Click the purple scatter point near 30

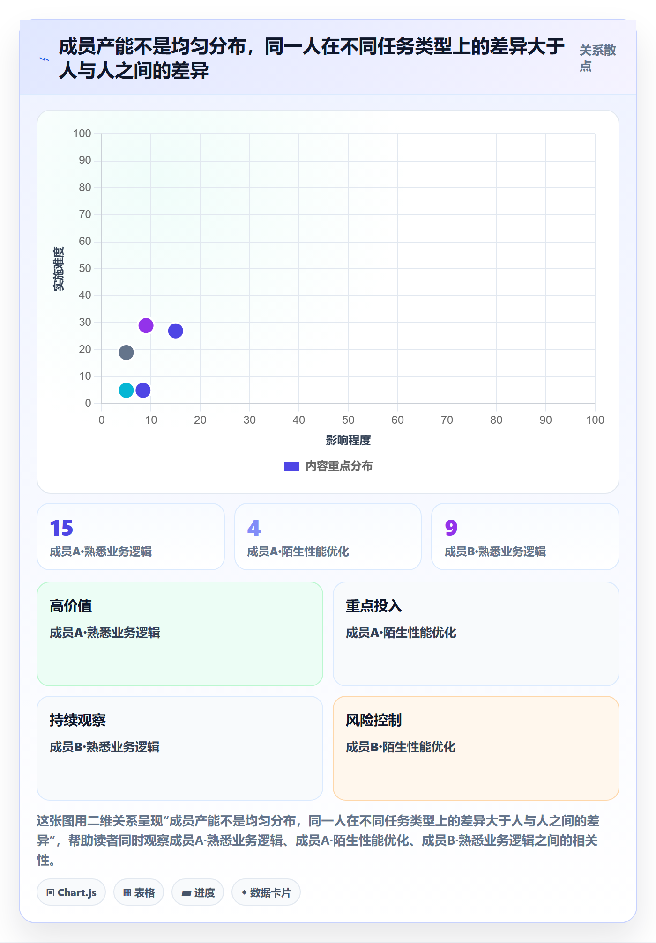tap(146, 325)
